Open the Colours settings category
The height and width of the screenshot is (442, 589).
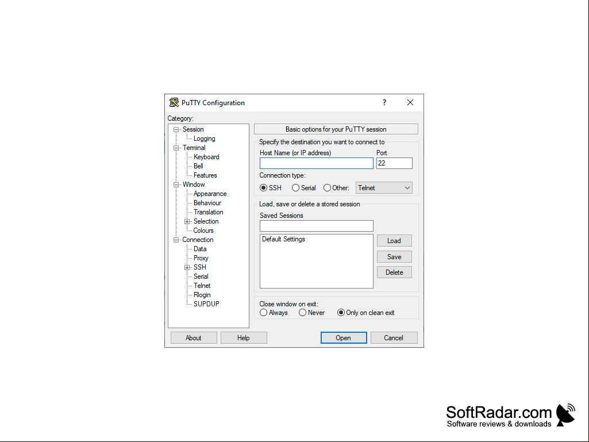pyautogui.click(x=203, y=231)
